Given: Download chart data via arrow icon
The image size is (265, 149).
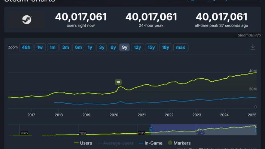Looking at the screenshot, I should click(x=253, y=47).
